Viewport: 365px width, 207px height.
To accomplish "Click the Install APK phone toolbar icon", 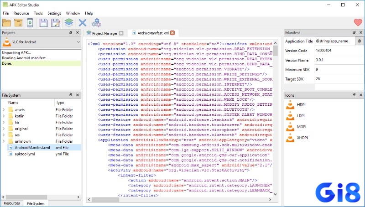I will coord(30,23).
